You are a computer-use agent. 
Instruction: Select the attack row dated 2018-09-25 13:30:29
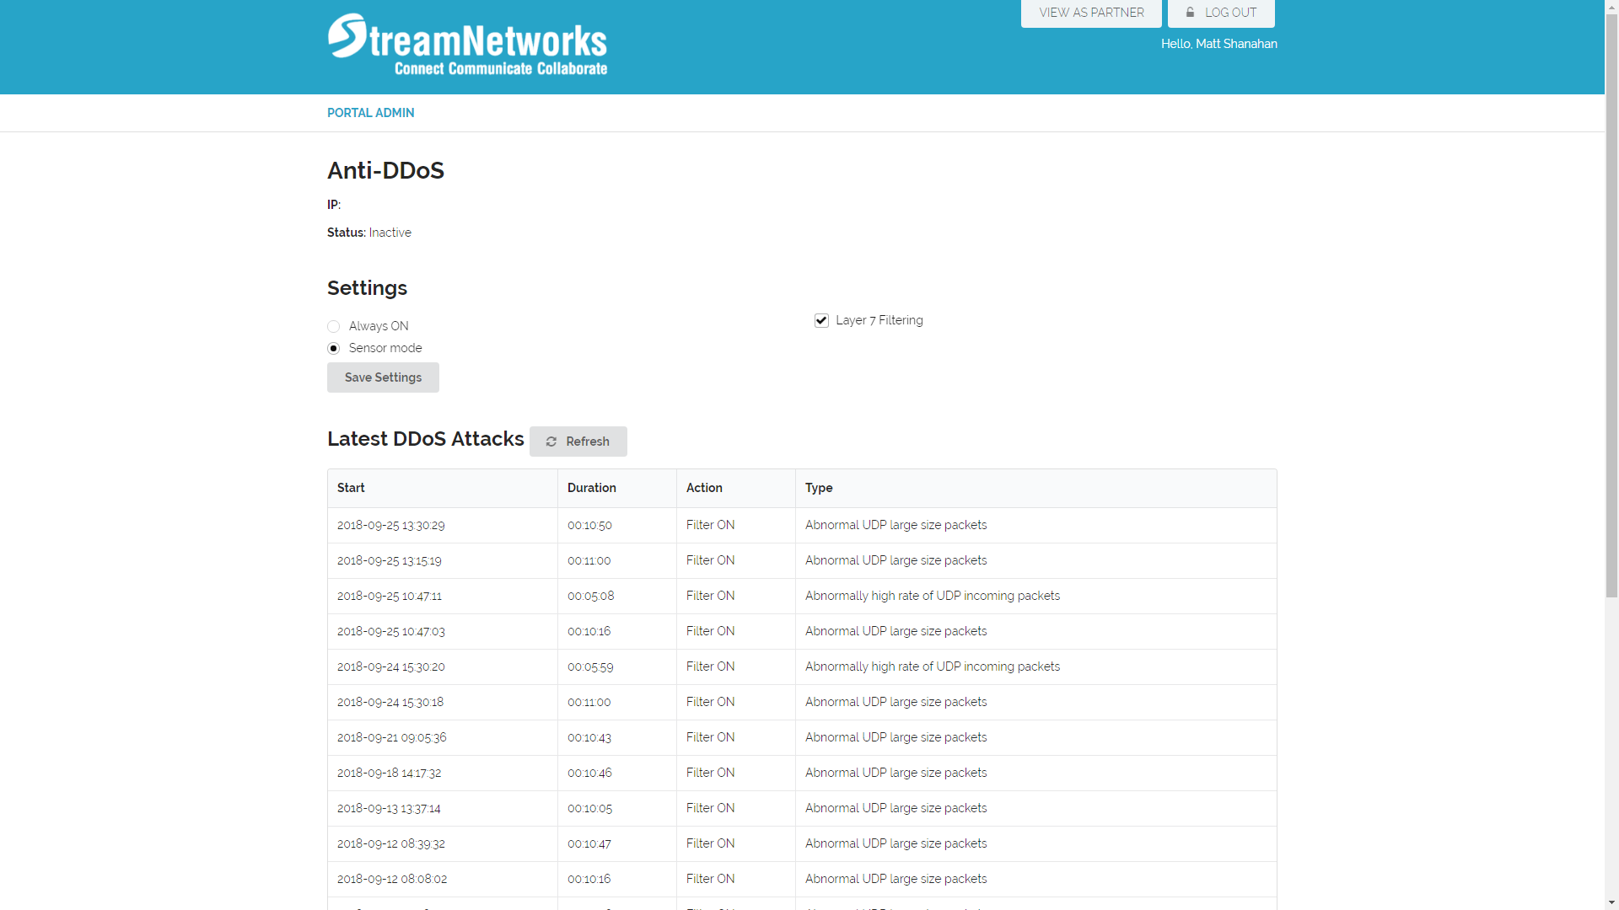tap(390, 525)
